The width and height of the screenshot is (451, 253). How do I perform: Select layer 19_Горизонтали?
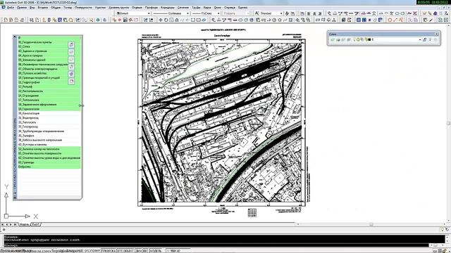click(x=49, y=109)
